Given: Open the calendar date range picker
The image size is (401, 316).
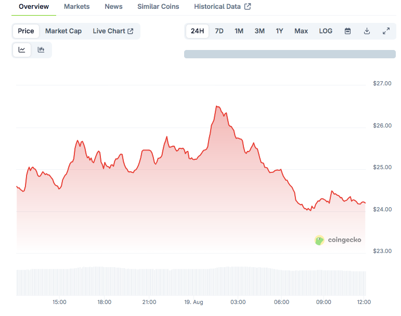Looking at the screenshot, I should point(347,31).
